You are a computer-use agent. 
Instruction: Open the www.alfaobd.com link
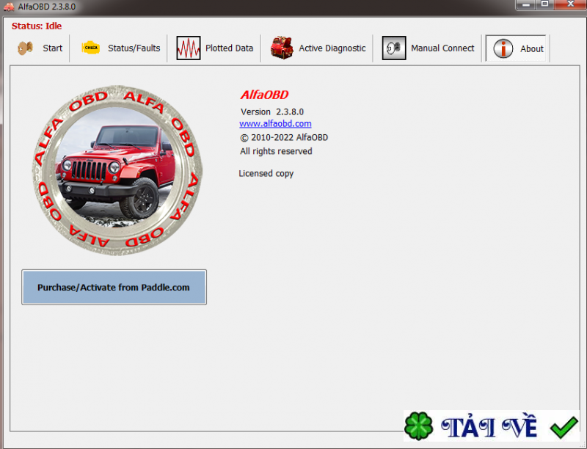coord(275,123)
